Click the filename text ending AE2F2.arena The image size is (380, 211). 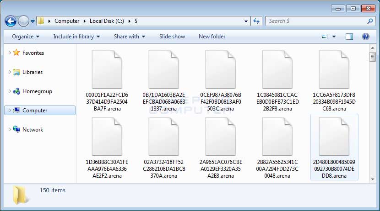[x=107, y=169]
